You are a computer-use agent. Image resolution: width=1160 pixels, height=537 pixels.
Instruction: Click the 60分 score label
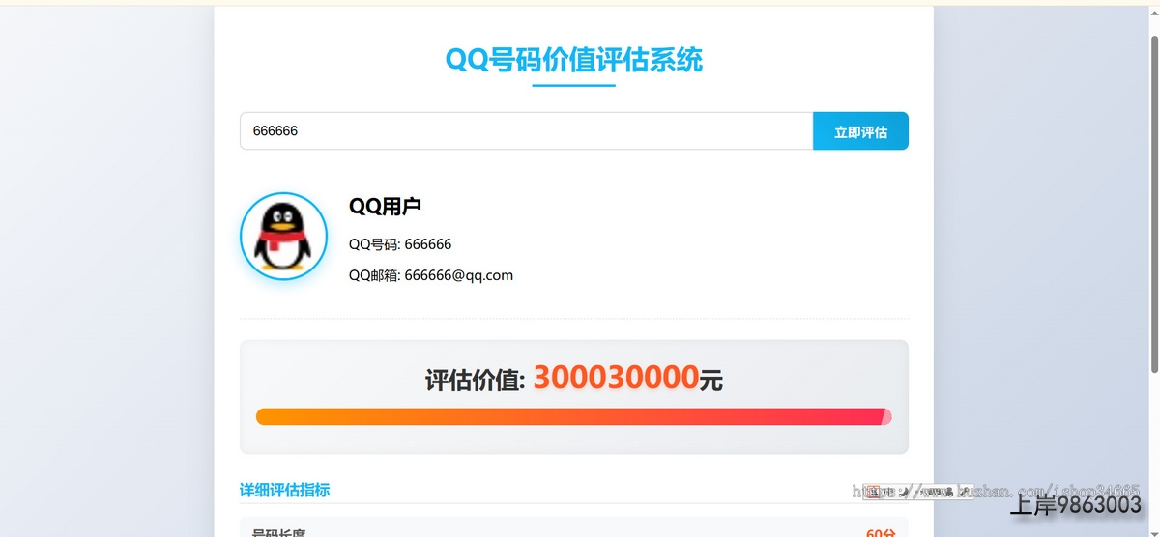[x=881, y=532]
